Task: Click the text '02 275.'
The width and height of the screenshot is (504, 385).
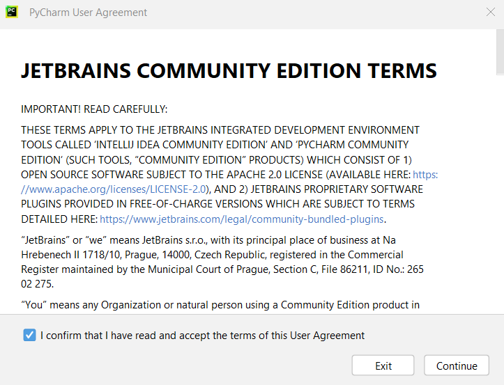Action: pos(37,284)
